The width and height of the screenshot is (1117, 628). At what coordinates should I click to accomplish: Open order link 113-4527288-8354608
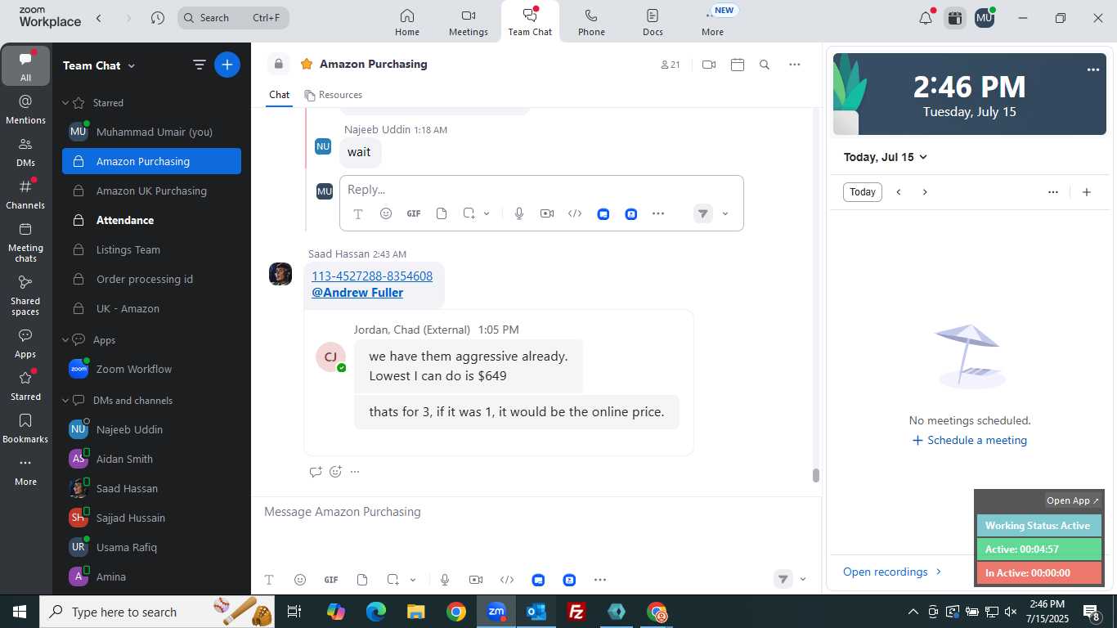tap(372, 276)
